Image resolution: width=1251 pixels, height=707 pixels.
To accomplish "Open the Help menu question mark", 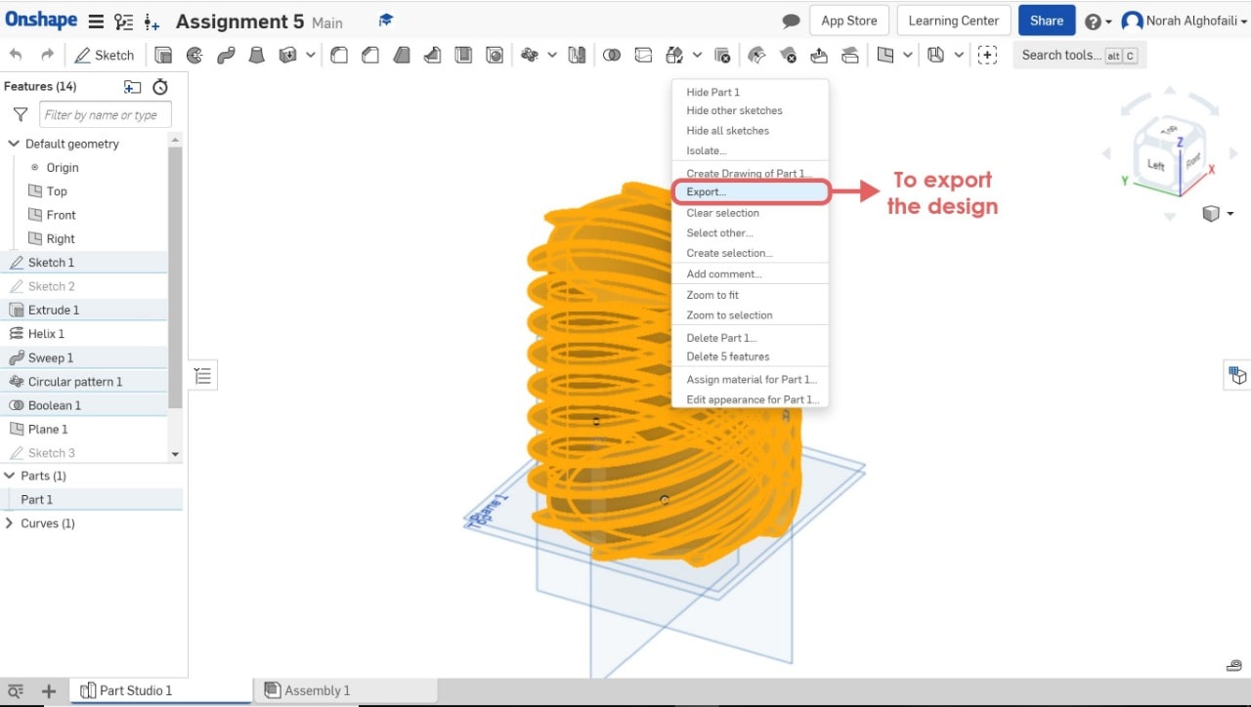I will 1098,21.
